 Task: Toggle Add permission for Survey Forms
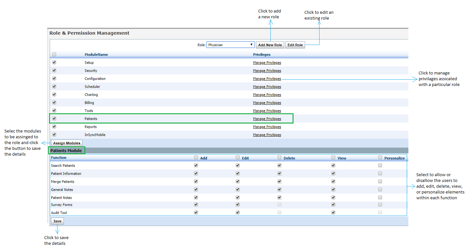click(x=196, y=204)
